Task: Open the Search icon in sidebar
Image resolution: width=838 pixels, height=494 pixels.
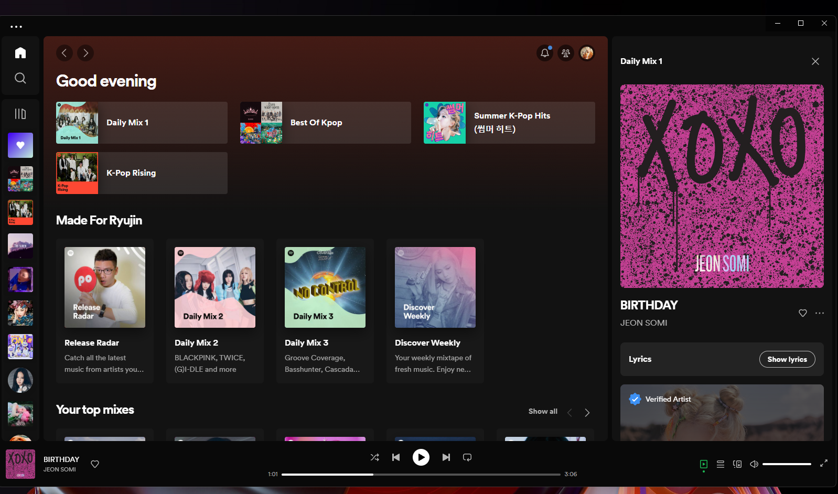Action: [x=20, y=78]
